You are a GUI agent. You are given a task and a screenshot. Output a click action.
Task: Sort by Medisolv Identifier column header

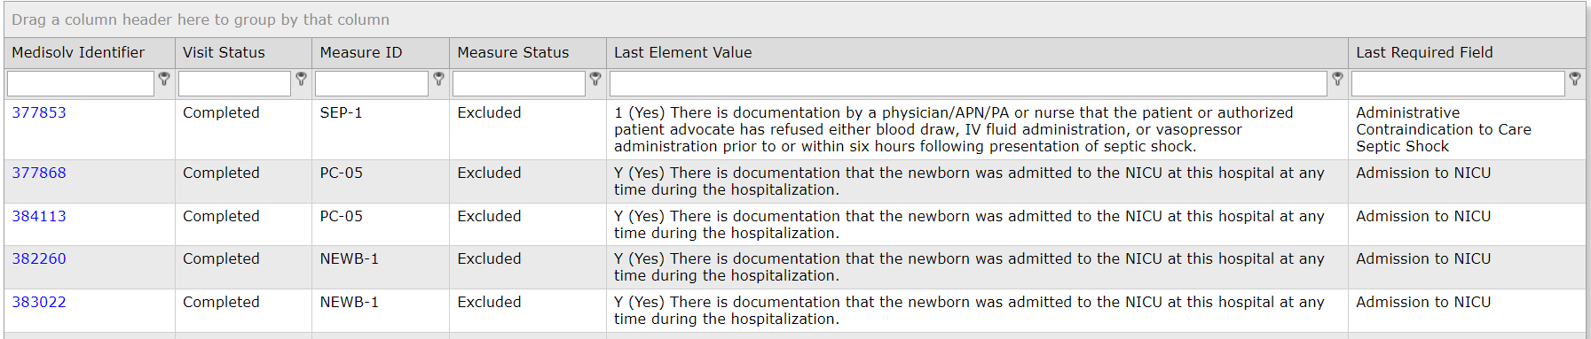(x=78, y=52)
